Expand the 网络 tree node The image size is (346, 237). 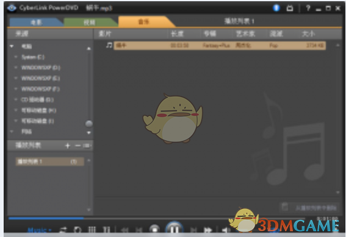point(12,132)
